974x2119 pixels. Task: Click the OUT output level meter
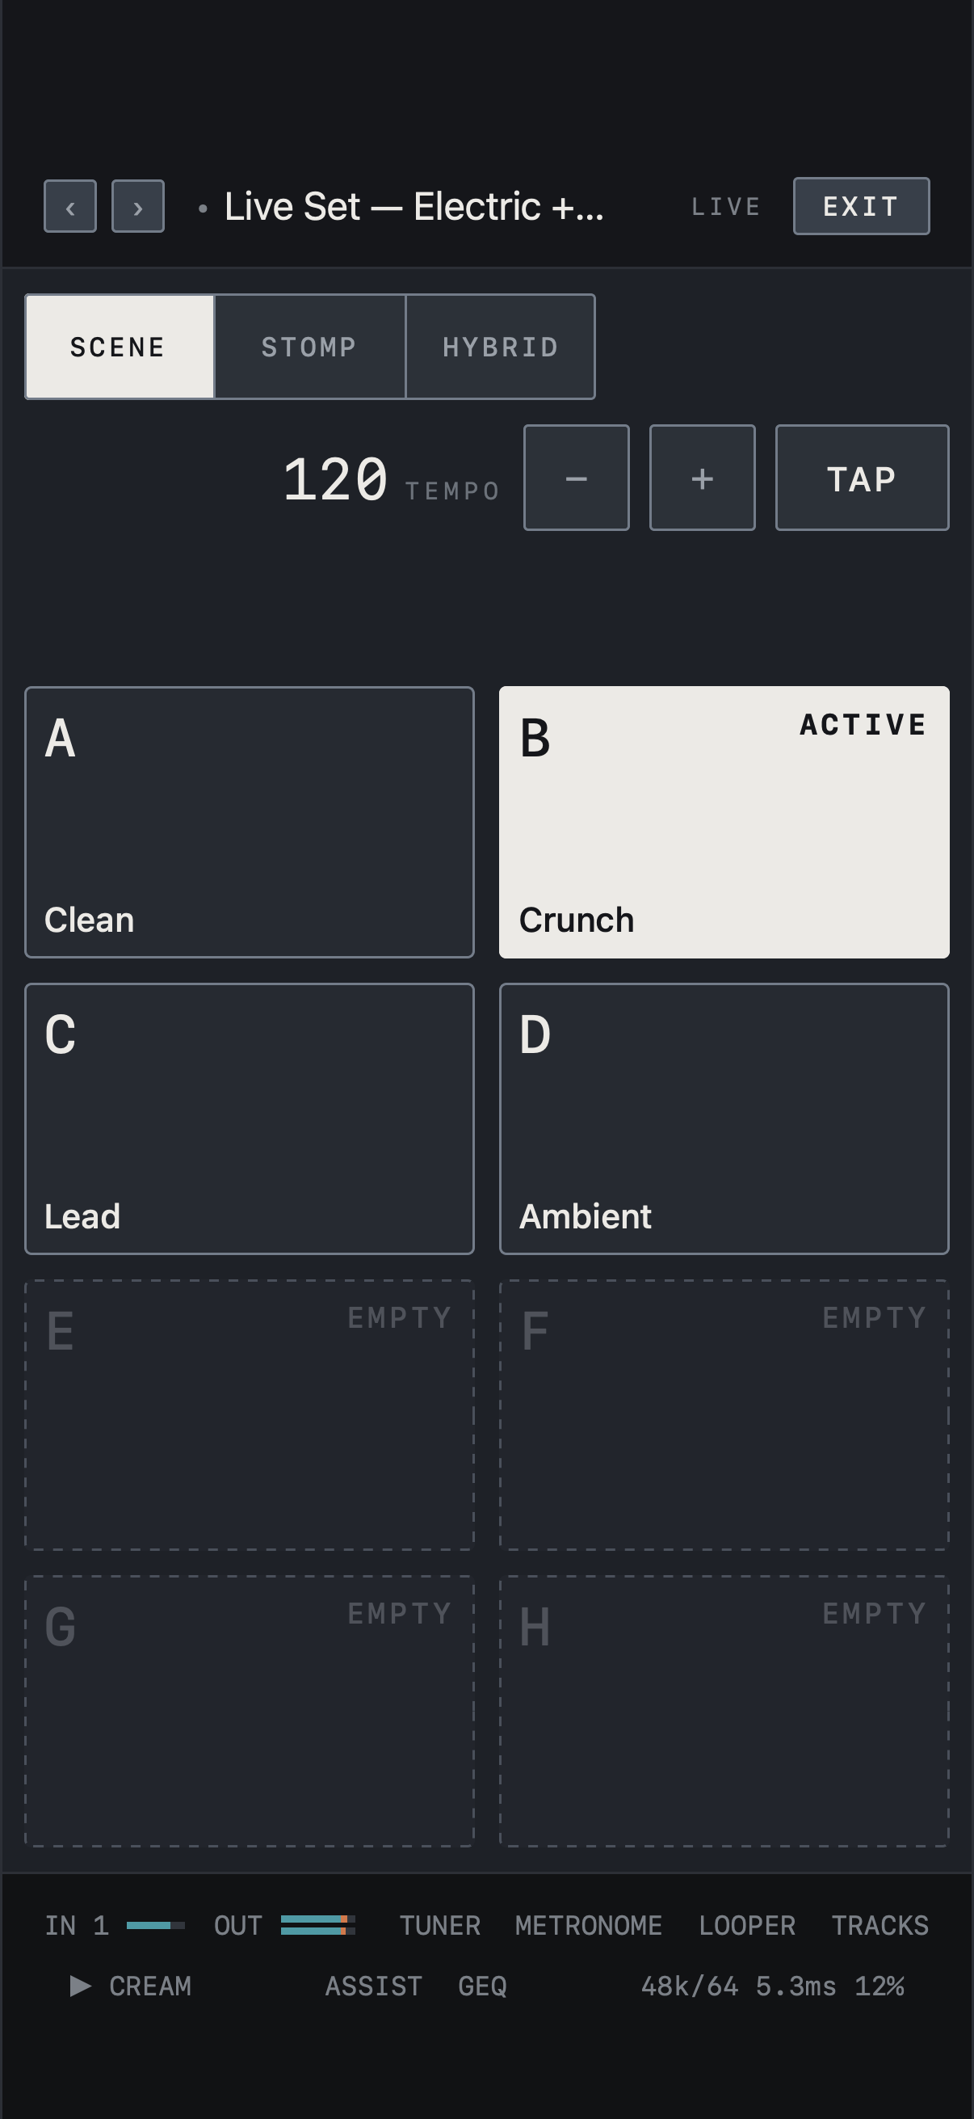tap(318, 1925)
